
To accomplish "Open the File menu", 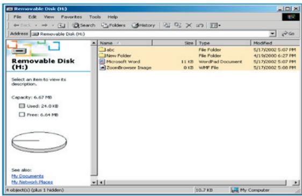I will 17,17.
